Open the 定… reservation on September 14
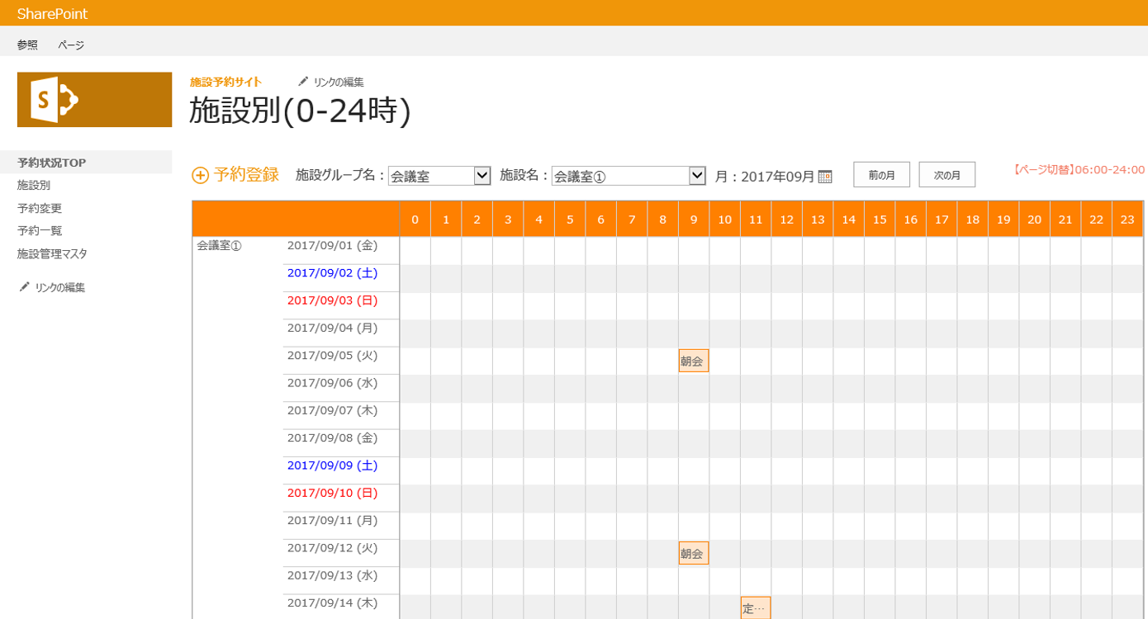 coord(754,607)
